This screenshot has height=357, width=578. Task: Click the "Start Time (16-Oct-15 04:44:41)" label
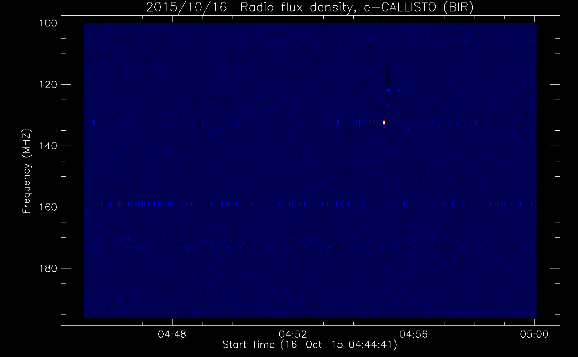click(310, 345)
